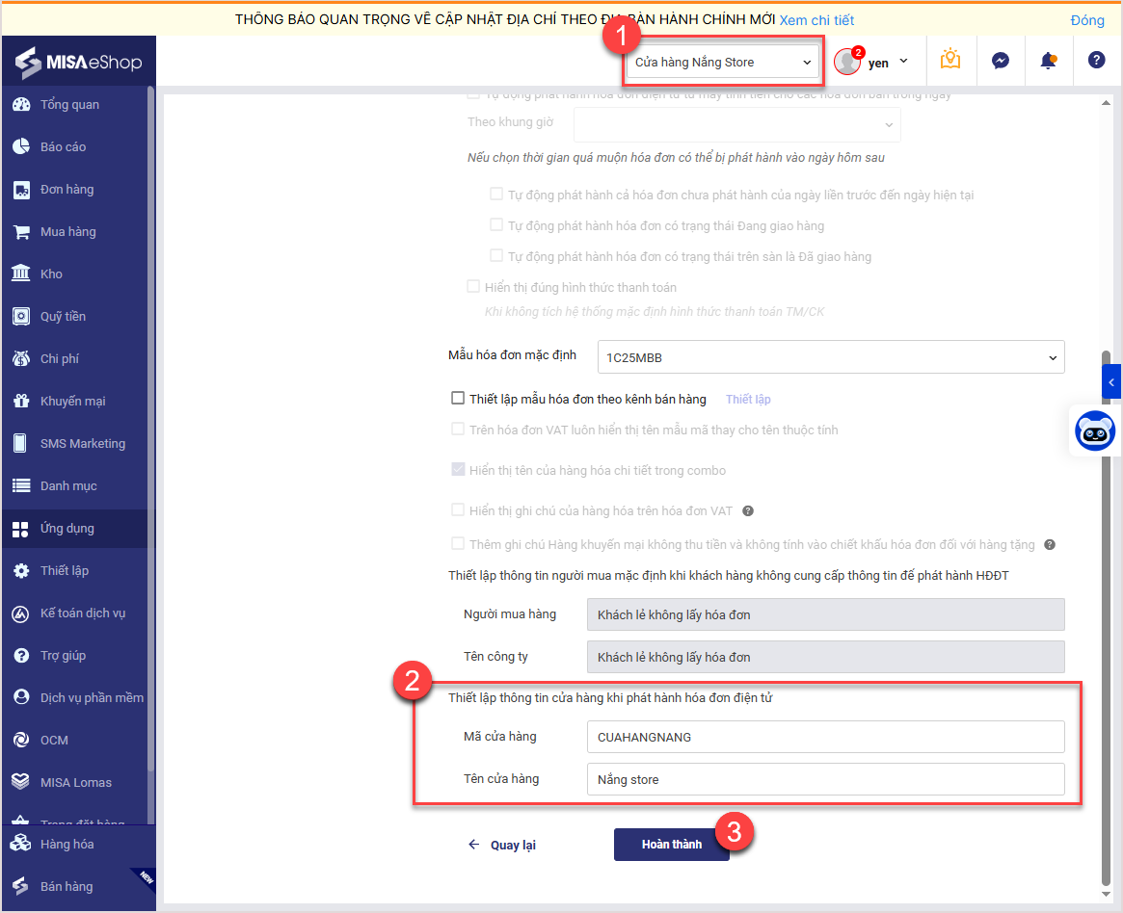The width and height of the screenshot is (1123, 913).
Task: Toggle Hiển thị ghi chú của hàng hóa trên hóa đơn VAT
Action: tap(458, 510)
